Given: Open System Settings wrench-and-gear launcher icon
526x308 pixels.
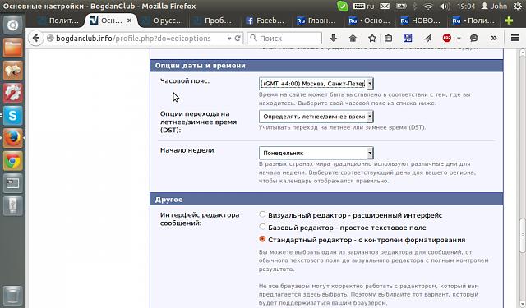Looking at the screenshot, I should [x=13, y=93].
